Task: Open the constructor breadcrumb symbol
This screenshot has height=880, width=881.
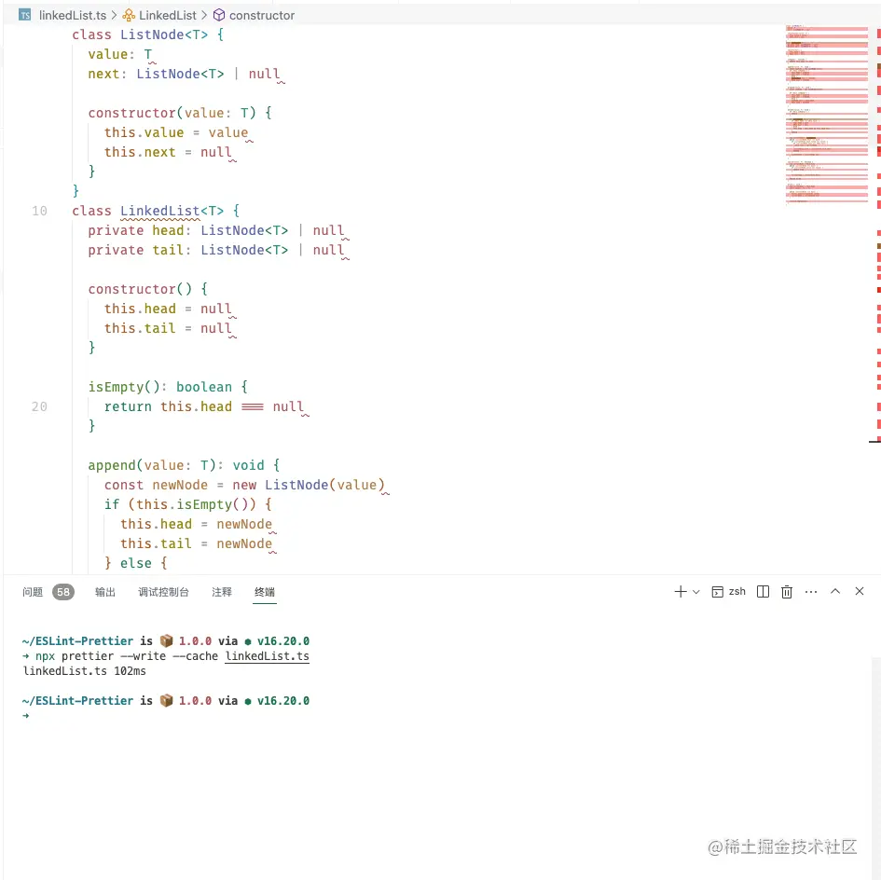Action: (x=261, y=15)
